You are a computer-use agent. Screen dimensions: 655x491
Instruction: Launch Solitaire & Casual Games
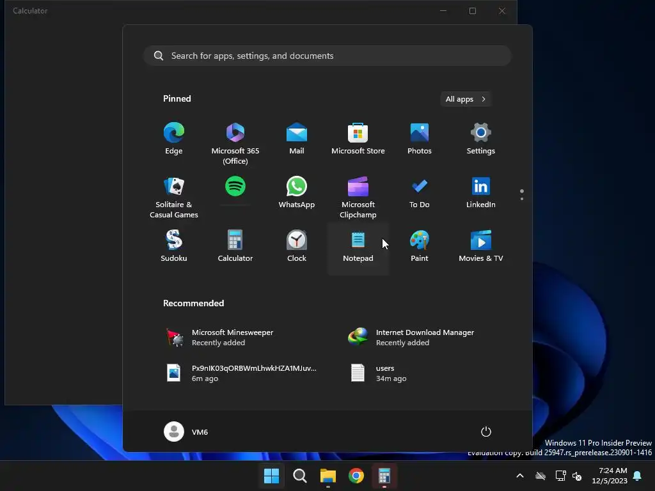(174, 196)
